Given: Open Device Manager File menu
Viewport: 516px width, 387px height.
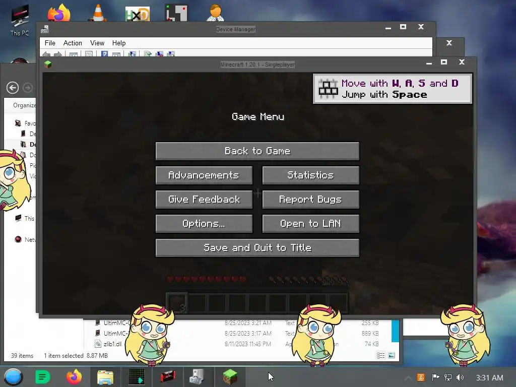Looking at the screenshot, I should click(x=50, y=43).
